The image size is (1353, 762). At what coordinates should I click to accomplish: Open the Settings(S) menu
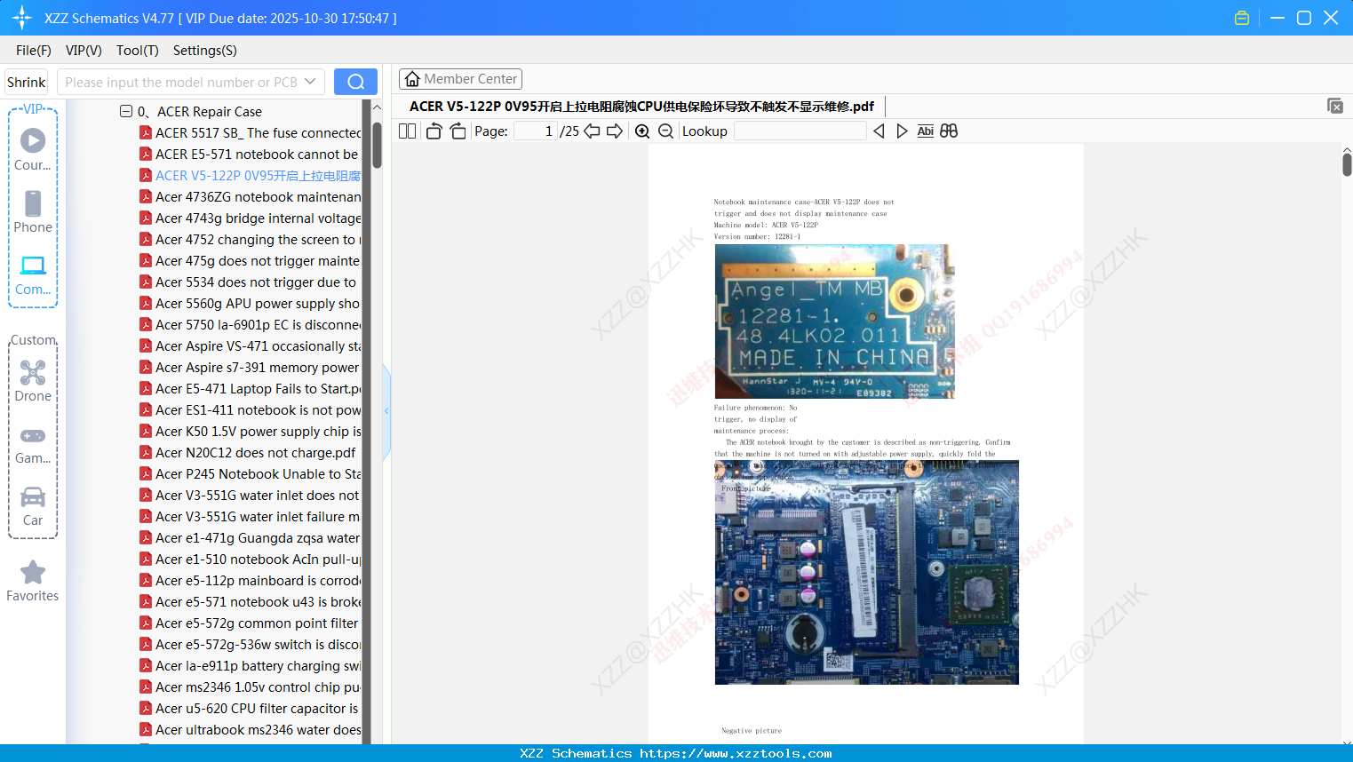[205, 51]
